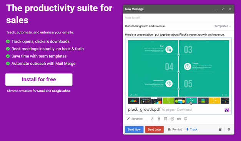The height and width of the screenshot is (141, 241).
Task: Open compose settings gear icon
Action: coord(229,130)
